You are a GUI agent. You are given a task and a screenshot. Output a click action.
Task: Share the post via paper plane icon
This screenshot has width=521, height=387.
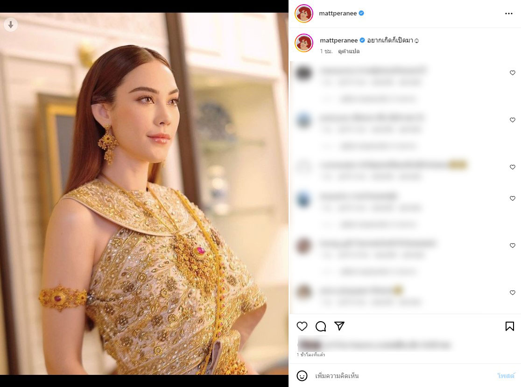click(339, 326)
